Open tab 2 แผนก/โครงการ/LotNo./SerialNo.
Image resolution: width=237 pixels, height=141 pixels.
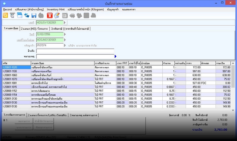point(47,115)
